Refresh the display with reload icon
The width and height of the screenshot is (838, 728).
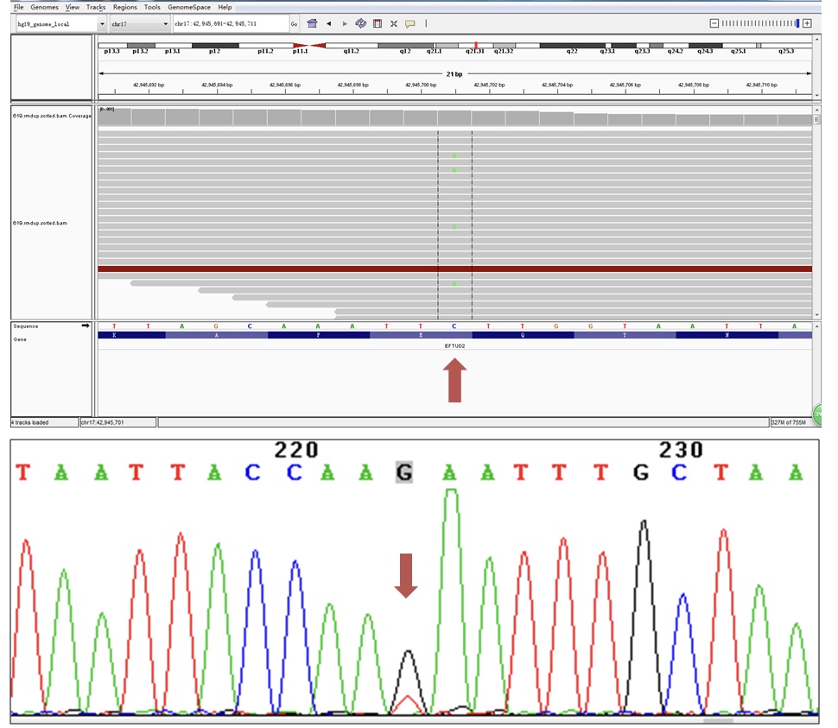point(360,23)
